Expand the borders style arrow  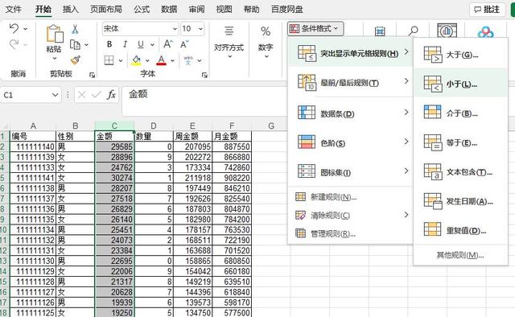click(x=121, y=61)
